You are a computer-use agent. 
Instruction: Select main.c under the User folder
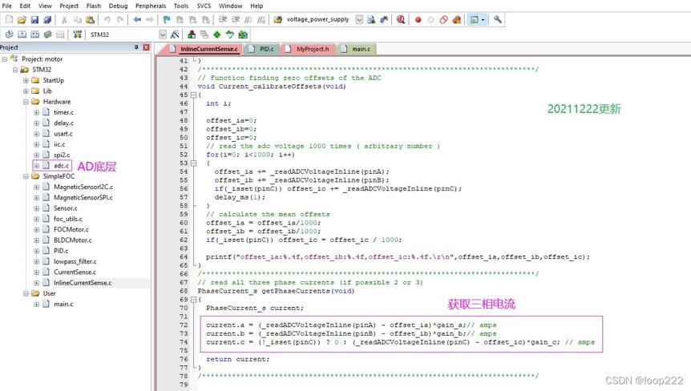click(63, 304)
